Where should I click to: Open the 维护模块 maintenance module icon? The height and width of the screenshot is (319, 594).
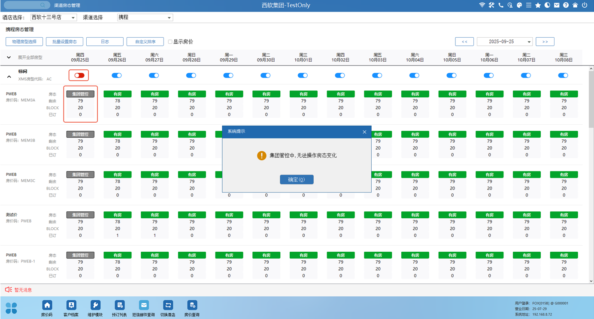[x=95, y=305]
